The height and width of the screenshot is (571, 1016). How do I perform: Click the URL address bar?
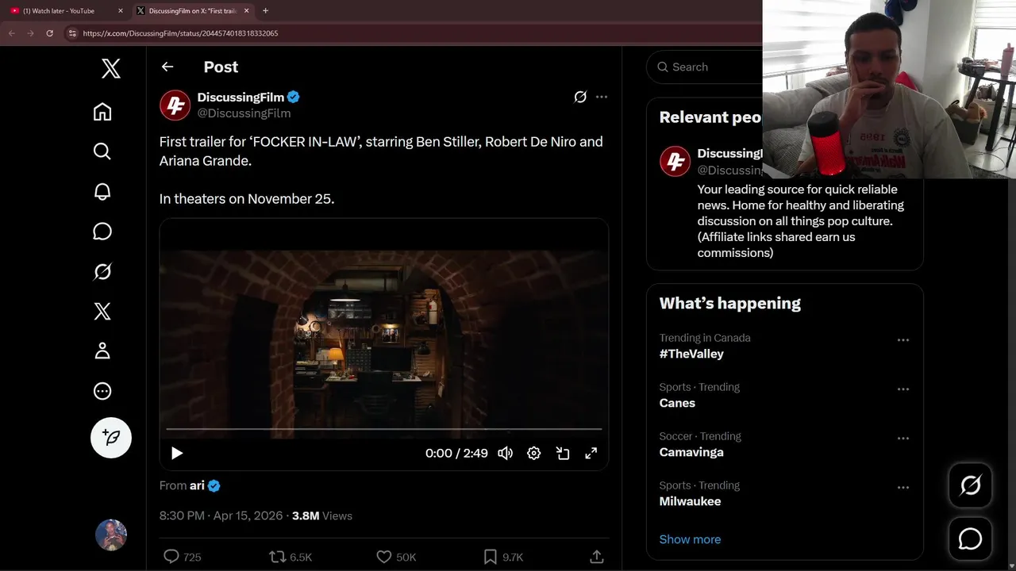coord(413,33)
